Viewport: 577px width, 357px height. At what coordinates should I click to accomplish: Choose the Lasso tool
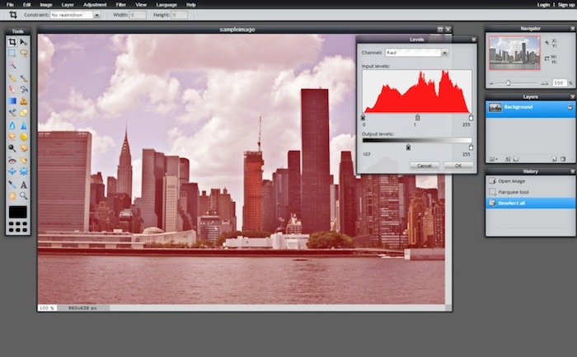click(x=23, y=53)
